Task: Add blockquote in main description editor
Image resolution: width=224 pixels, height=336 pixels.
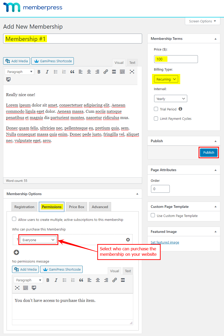Action: [x=72, y=72]
